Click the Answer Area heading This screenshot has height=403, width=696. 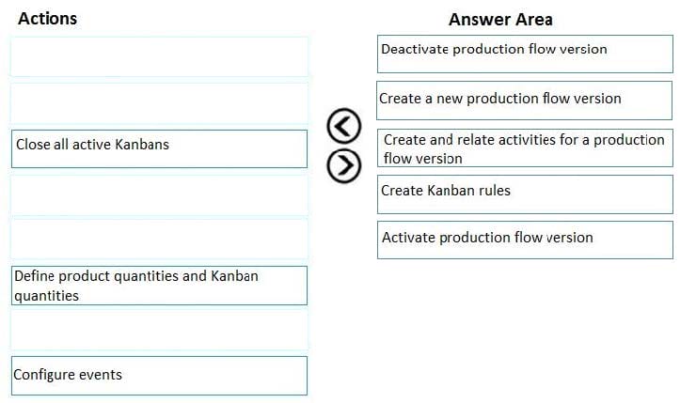(x=500, y=20)
